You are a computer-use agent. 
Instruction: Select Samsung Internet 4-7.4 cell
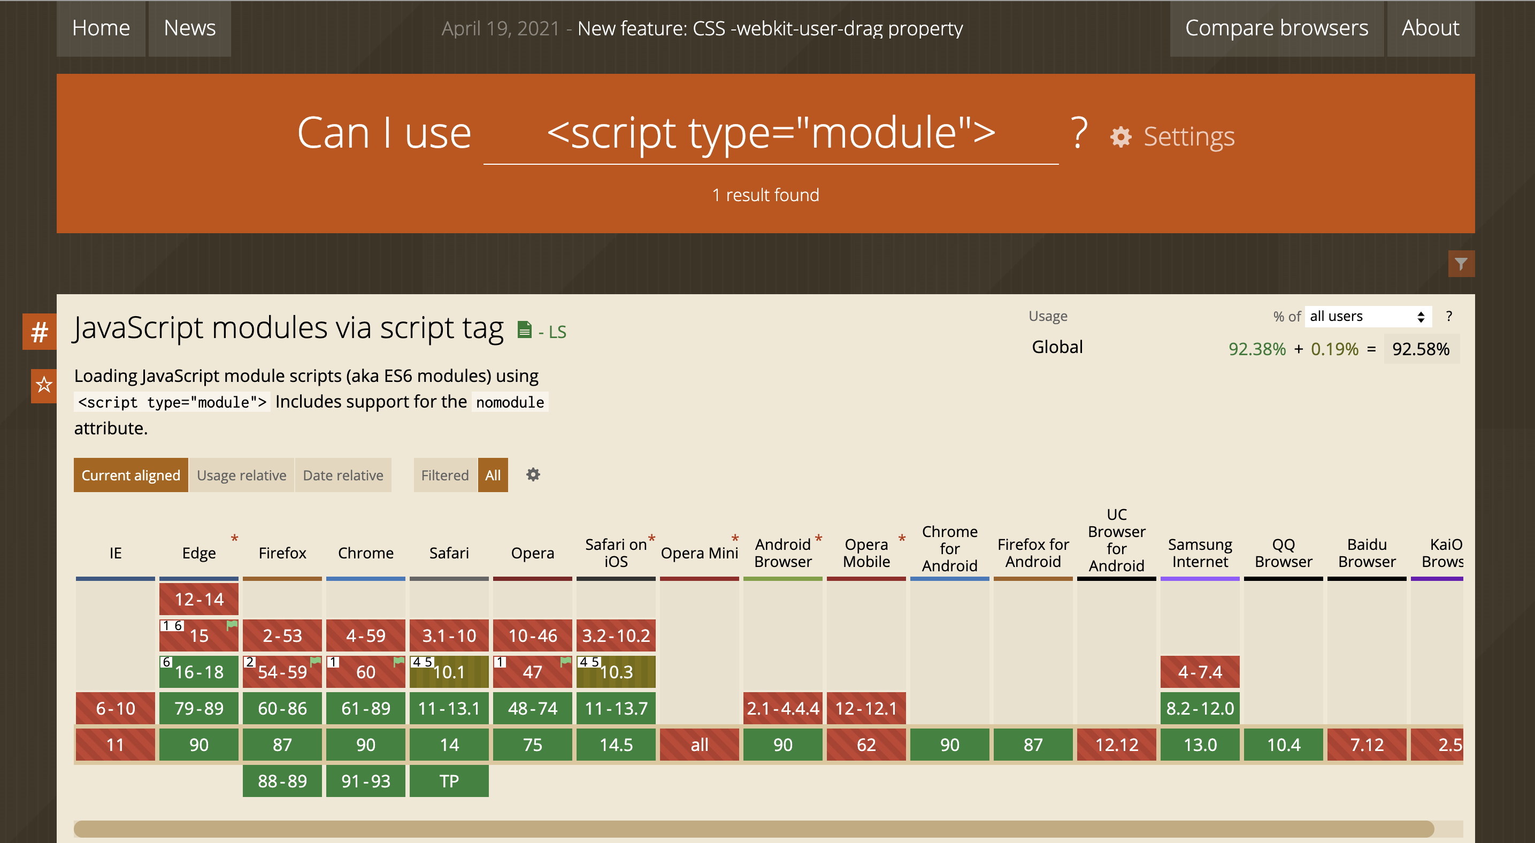[x=1200, y=671]
